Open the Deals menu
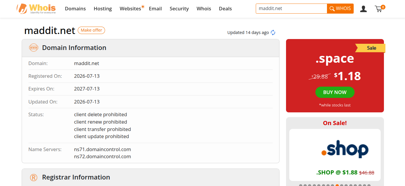Image resolution: width=405 pixels, height=186 pixels. pos(225,9)
